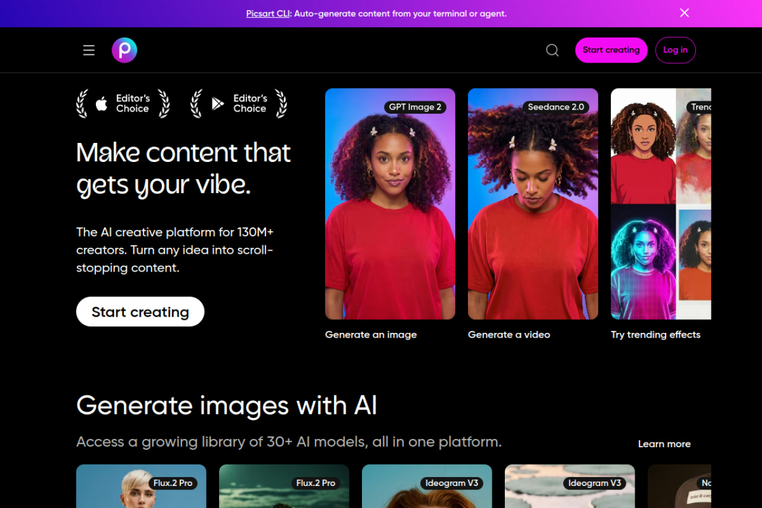Screen dimensions: 762x508
Task: Open the Ideogram V3 light textured card
Action: pos(570,487)
